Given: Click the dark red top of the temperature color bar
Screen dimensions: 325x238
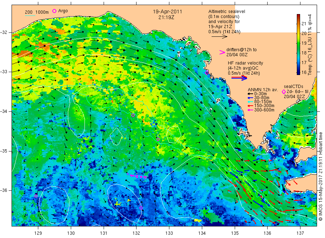Looking at the screenshot, I should tap(298, 16).
